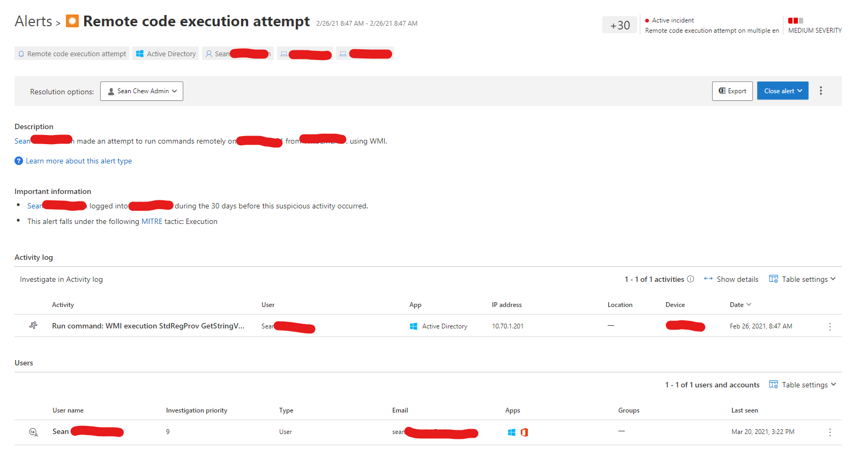Viewport: 852px width, 464px height.
Task: Click the three-dot menu next to Close alert
Action: [x=820, y=91]
